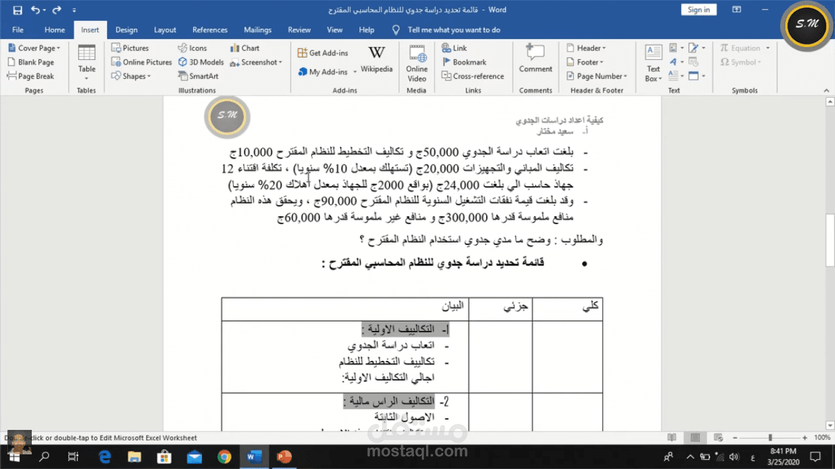Switch to Read Mode view
Viewport: 835px width, 469px height.
pyautogui.click(x=672, y=438)
